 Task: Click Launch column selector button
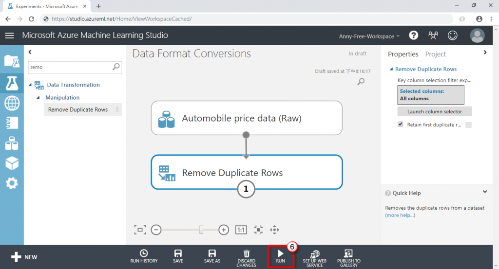tap(434, 111)
